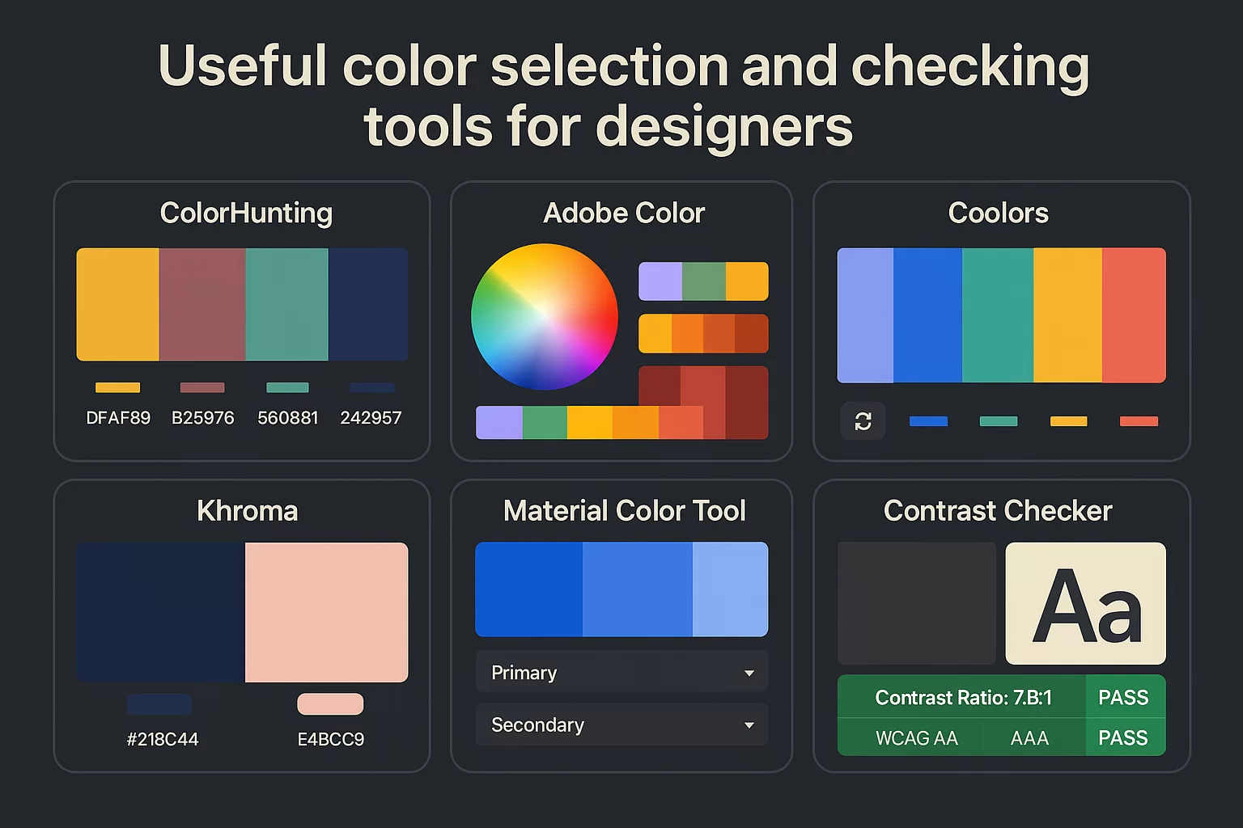
Task: Select the large coral swatch in Coolors palette
Action: click(x=1134, y=315)
